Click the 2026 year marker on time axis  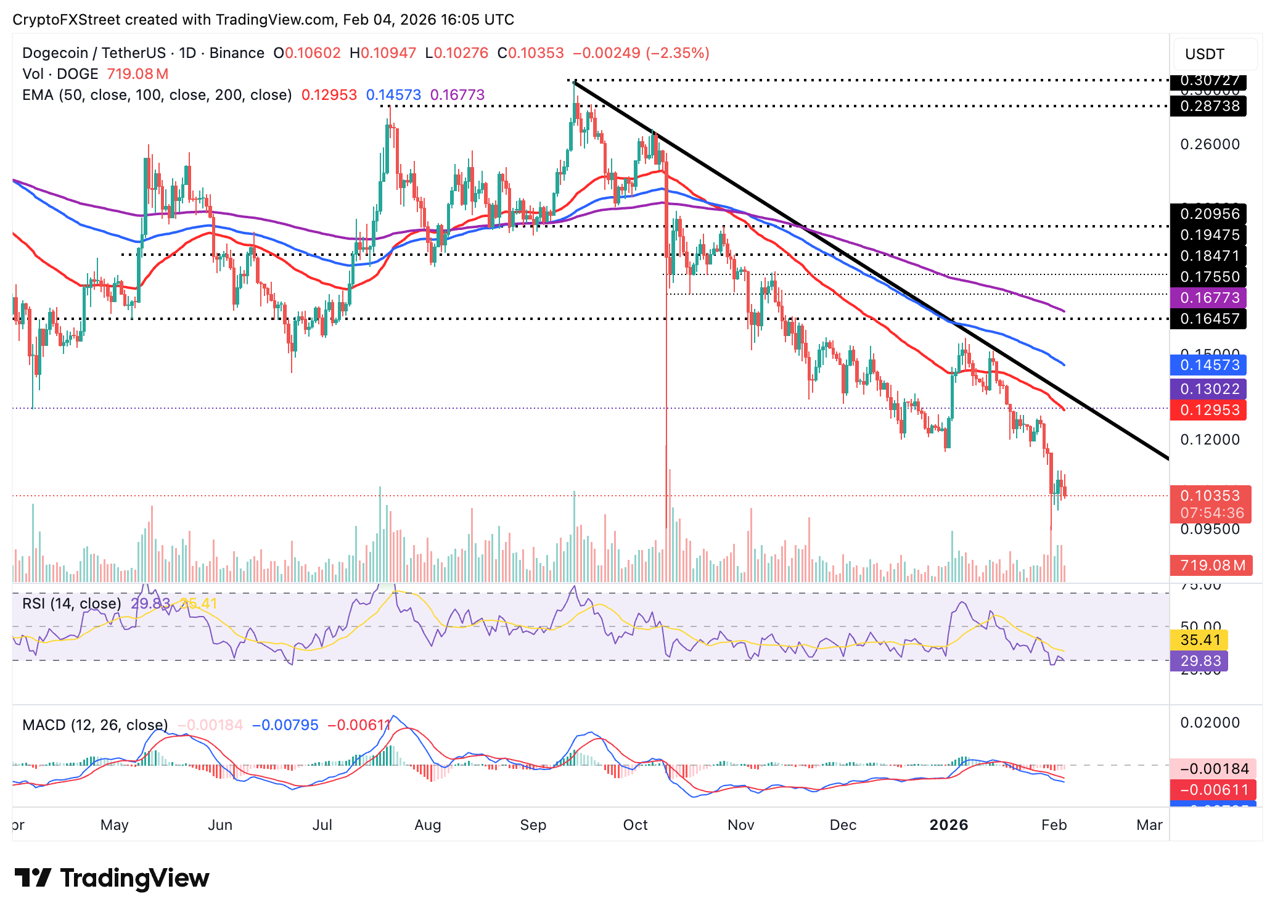pos(949,825)
